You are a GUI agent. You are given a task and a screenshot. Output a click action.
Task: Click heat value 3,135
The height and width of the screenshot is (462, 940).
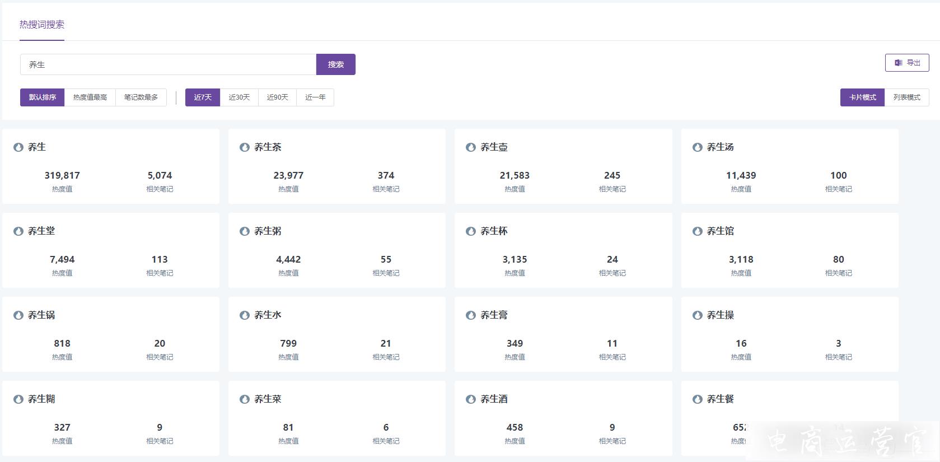coord(515,259)
